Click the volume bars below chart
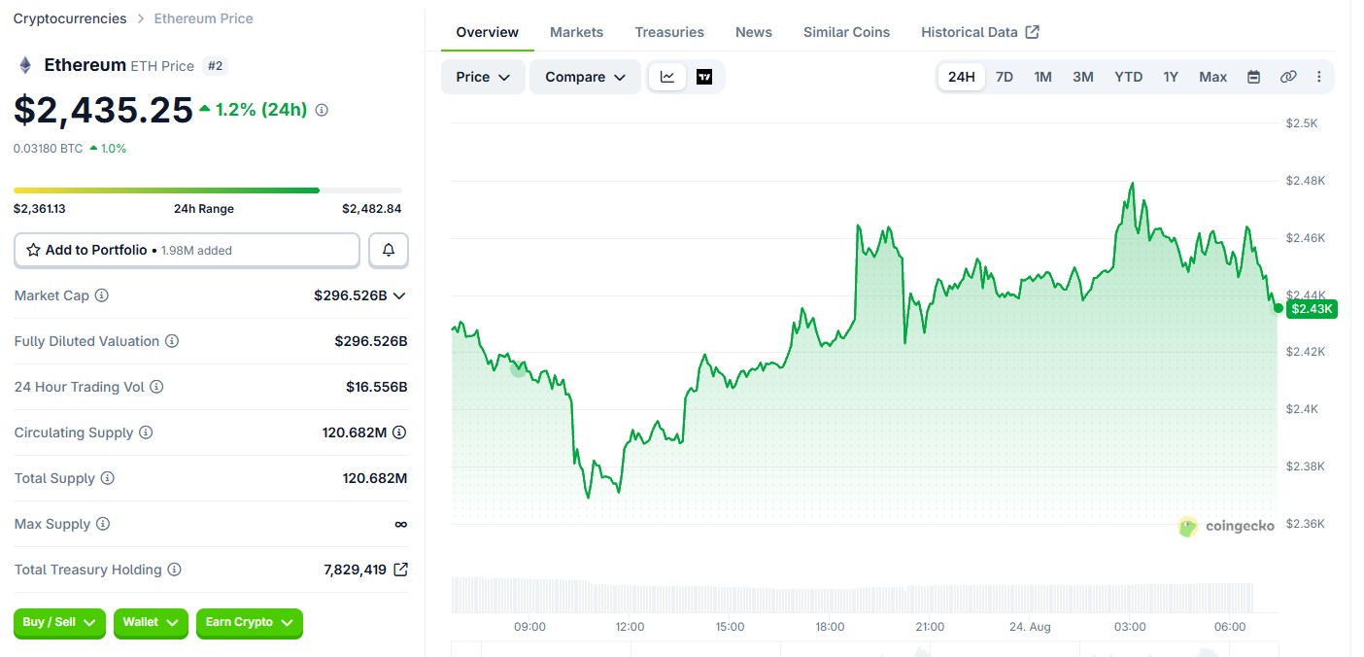The height and width of the screenshot is (657, 1364). [x=854, y=595]
